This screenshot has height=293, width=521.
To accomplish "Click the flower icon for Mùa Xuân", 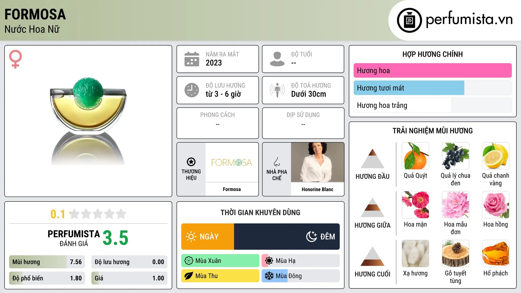I will coord(189,261).
